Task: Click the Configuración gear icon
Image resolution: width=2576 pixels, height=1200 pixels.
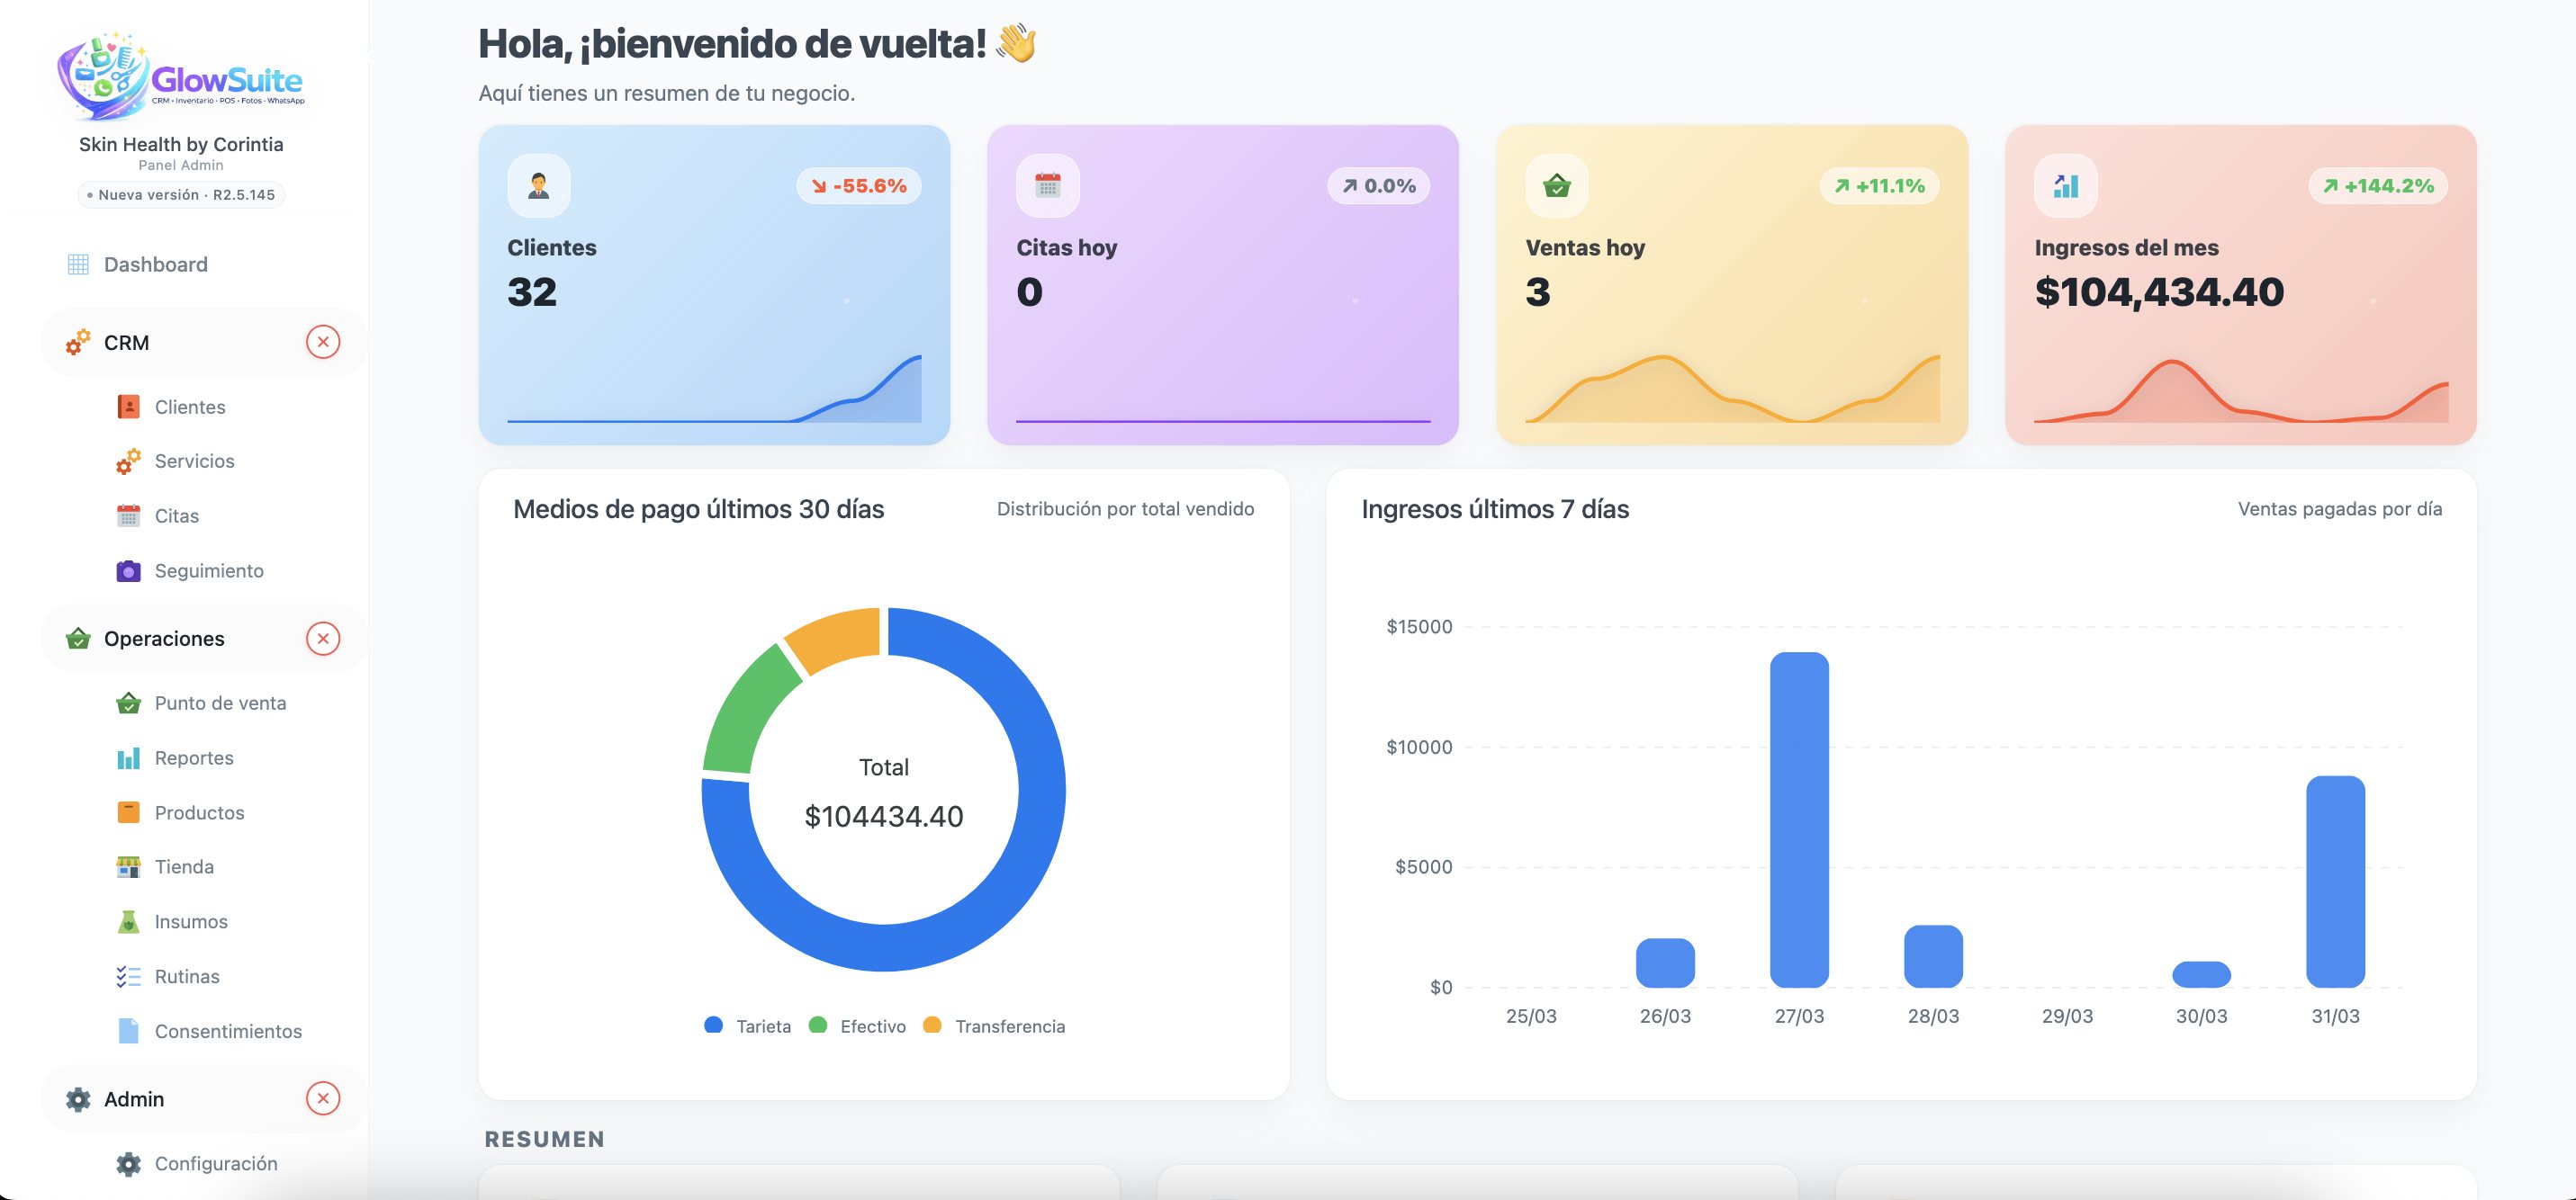Action: pyautogui.click(x=128, y=1164)
